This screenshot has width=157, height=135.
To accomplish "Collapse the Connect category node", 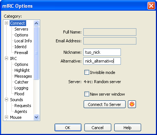I will tap(6, 23).
